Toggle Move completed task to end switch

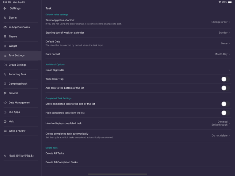pos(225,104)
